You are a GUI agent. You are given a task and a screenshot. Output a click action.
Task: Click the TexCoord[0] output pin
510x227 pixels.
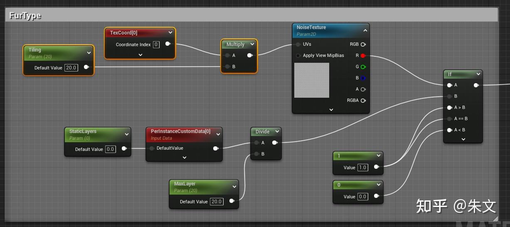point(168,44)
